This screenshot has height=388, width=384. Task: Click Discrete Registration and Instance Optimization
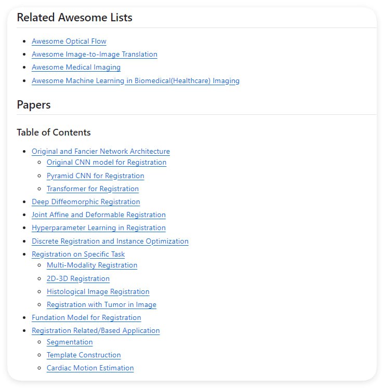point(110,241)
